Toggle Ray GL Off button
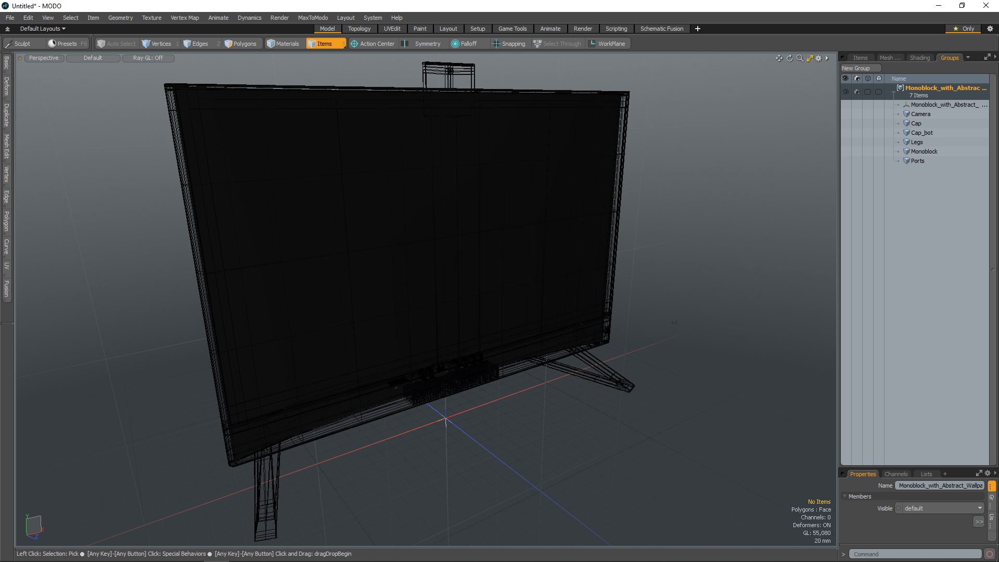Viewport: 999px width, 562px height. click(x=148, y=58)
